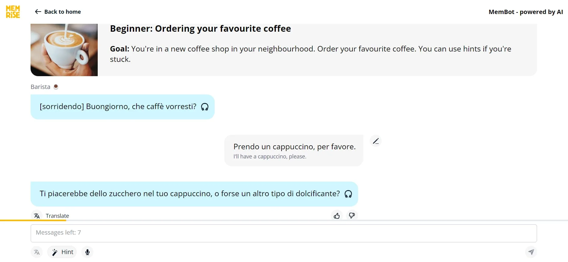Click the yellow progress bar
The width and height of the screenshot is (568, 262).
(33, 220)
